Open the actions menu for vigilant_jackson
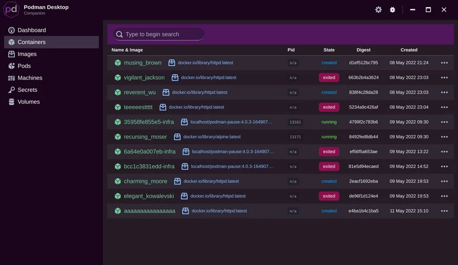This screenshot has width=458, height=265. (444, 77)
